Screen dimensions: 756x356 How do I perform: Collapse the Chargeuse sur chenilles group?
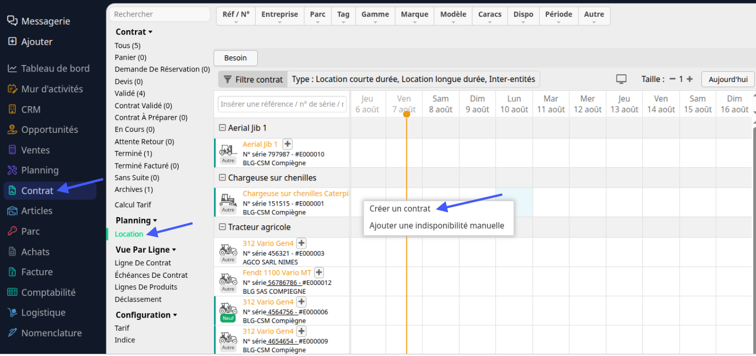coord(222,178)
